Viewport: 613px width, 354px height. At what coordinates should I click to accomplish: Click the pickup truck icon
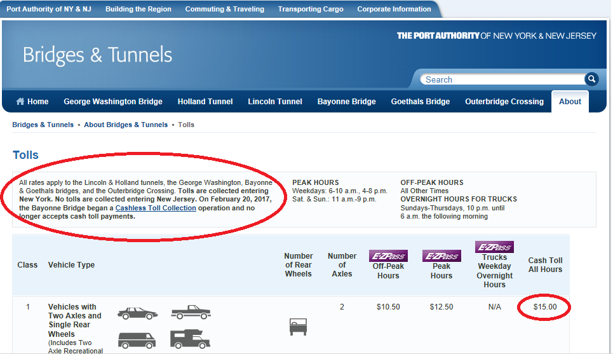191,312
